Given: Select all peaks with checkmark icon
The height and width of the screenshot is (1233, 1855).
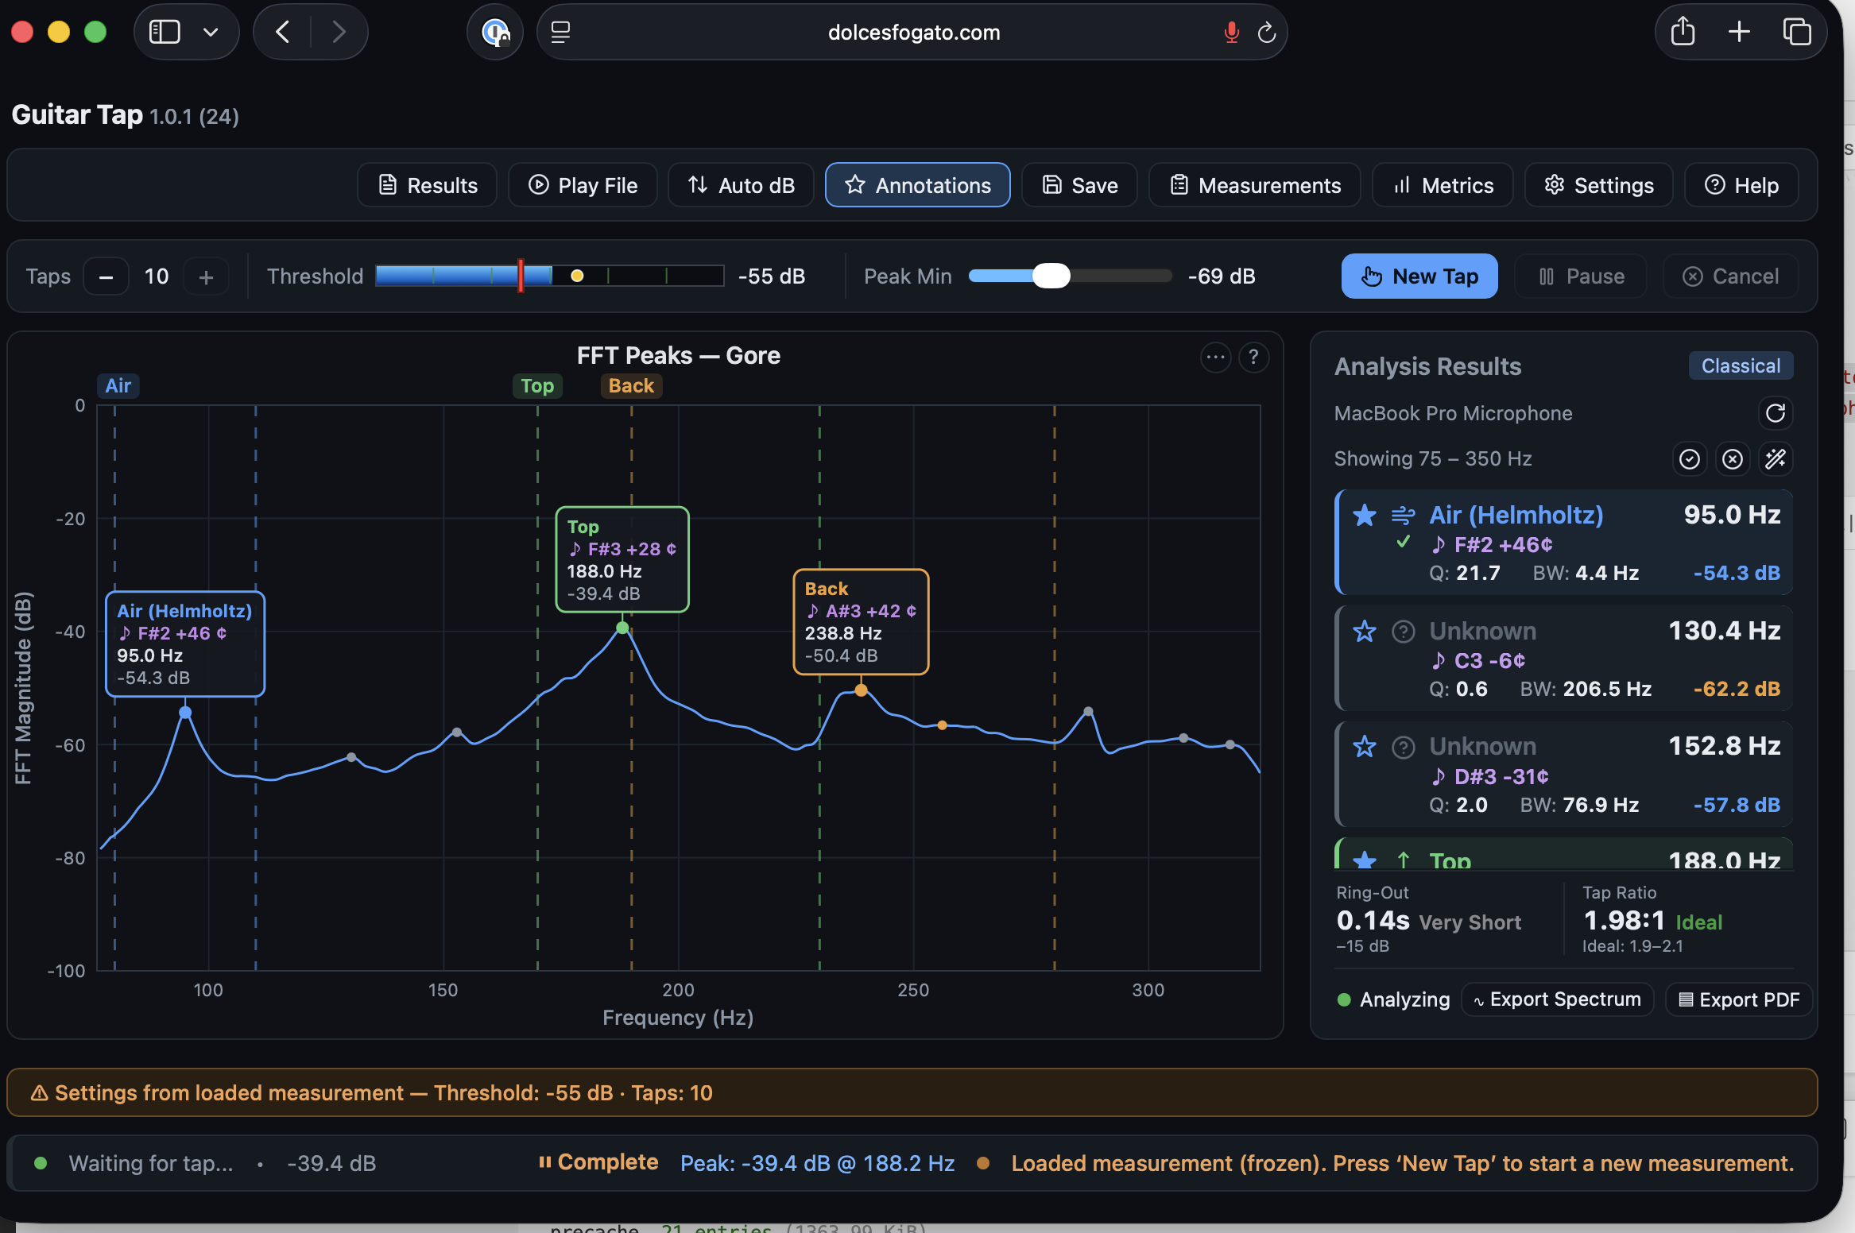Looking at the screenshot, I should (x=1690, y=458).
